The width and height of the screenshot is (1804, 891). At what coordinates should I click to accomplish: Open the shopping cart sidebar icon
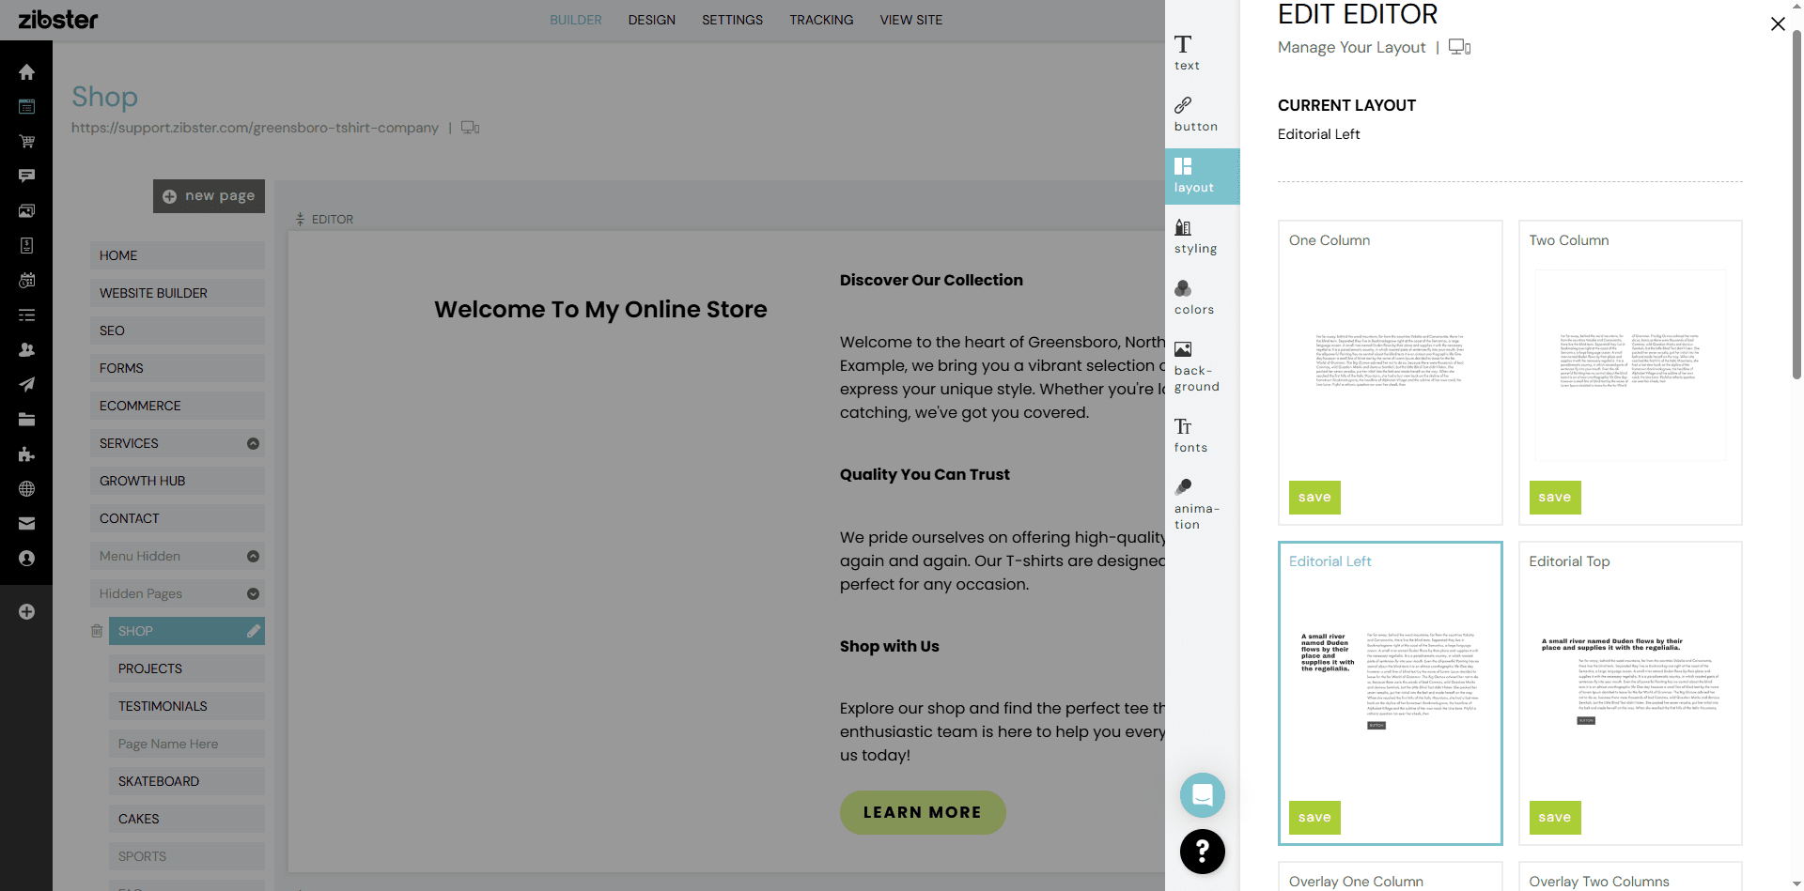pos(26,141)
